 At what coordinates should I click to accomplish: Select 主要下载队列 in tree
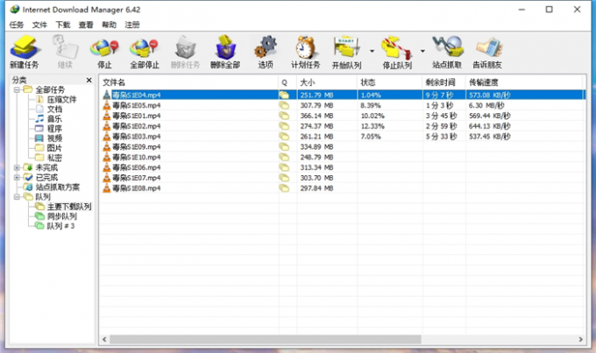(x=68, y=207)
